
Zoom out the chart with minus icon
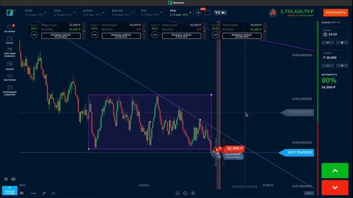[x=178, y=193]
